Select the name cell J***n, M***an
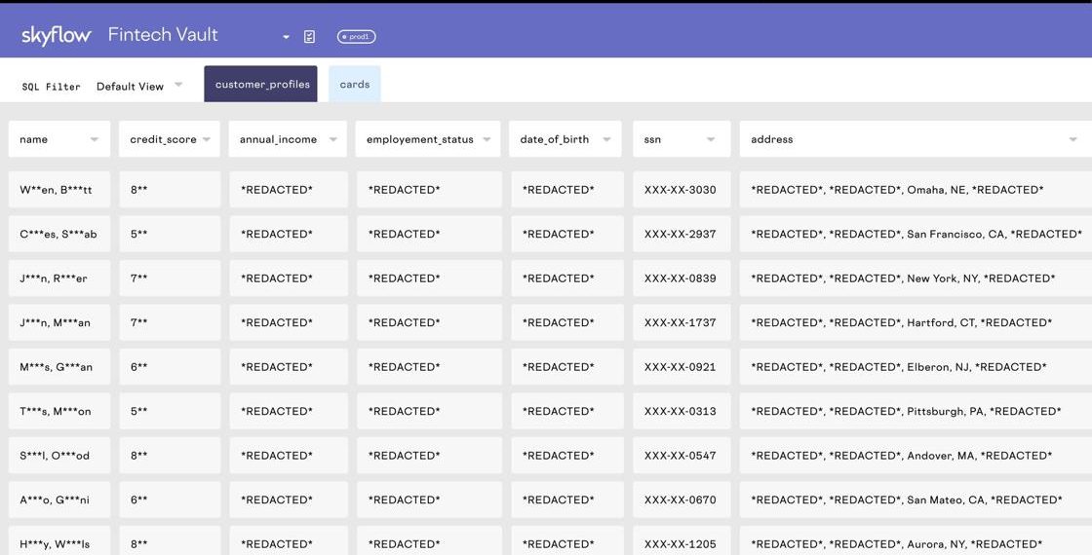Screen dimensions: 1092x555 pos(59,322)
